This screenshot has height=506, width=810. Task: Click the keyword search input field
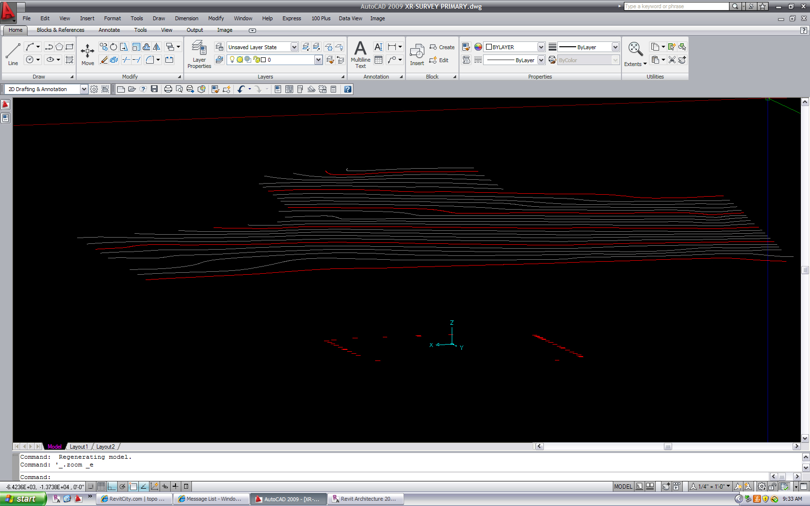tap(676, 6)
